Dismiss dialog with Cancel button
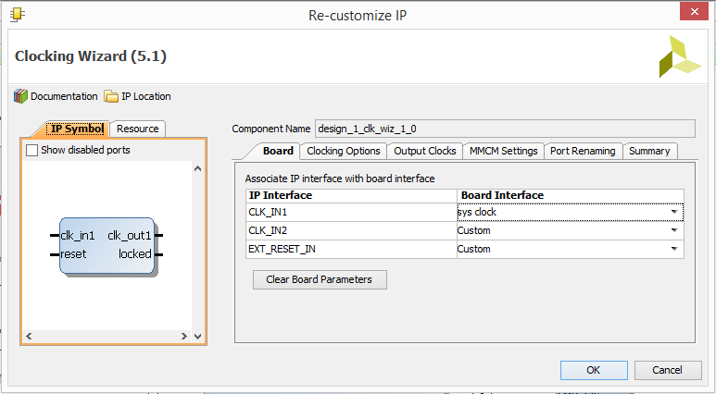Image resolution: width=716 pixels, height=394 pixels. [667, 370]
